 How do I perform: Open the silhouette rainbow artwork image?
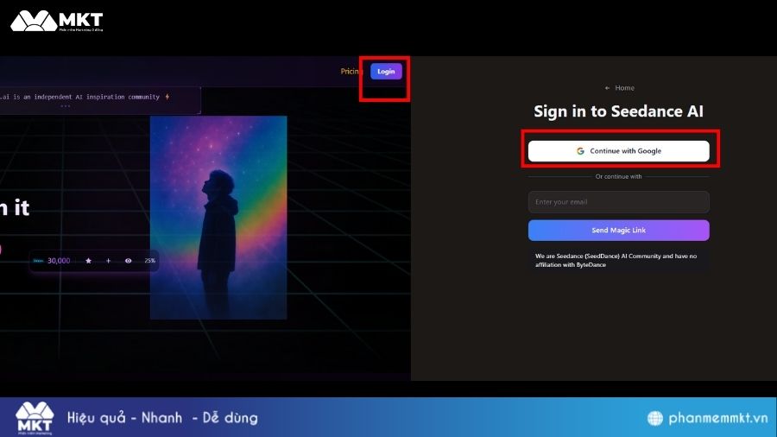pos(218,218)
